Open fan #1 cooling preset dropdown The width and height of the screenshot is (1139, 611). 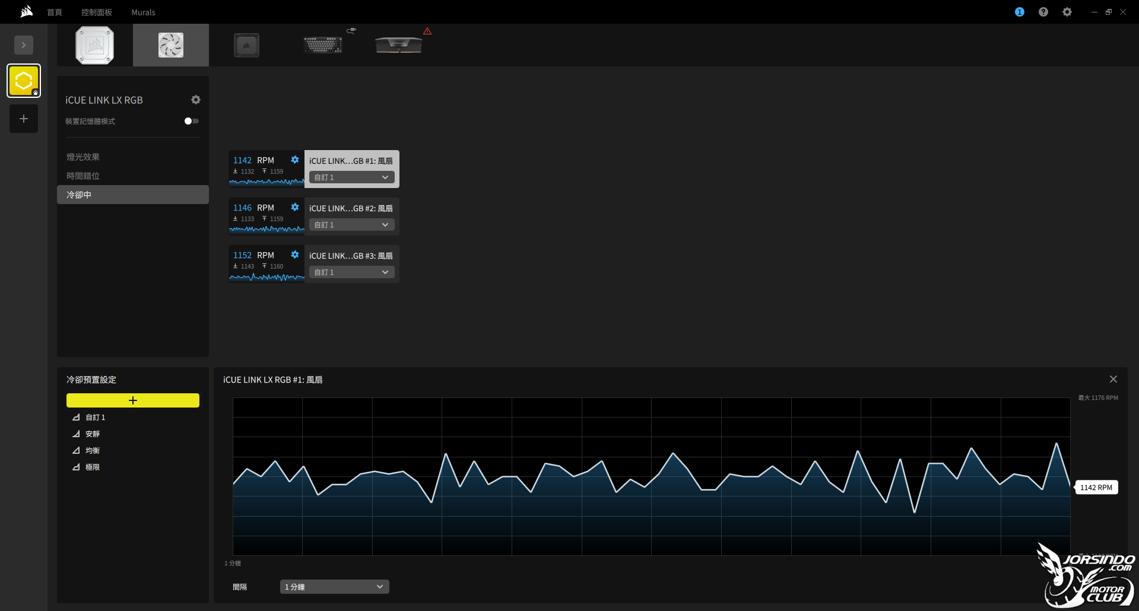(351, 177)
